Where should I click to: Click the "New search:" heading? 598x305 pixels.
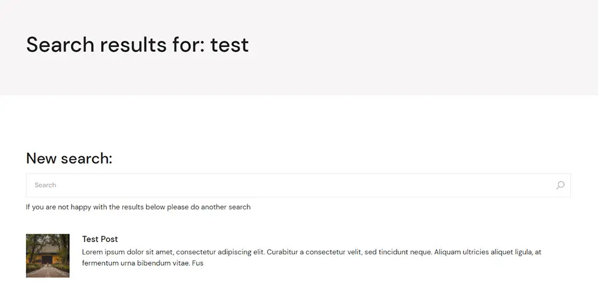point(69,158)
